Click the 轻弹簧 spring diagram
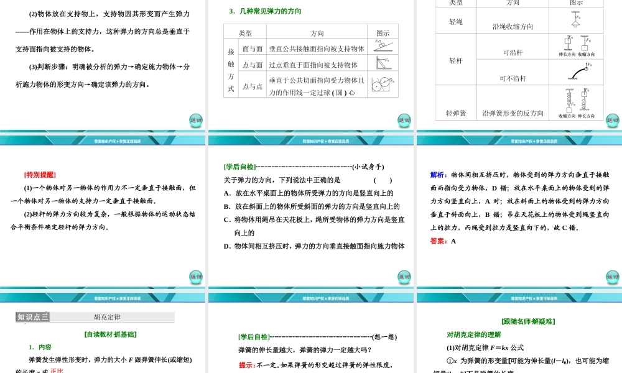Viewport: 622px width, 373px height. 577,103
